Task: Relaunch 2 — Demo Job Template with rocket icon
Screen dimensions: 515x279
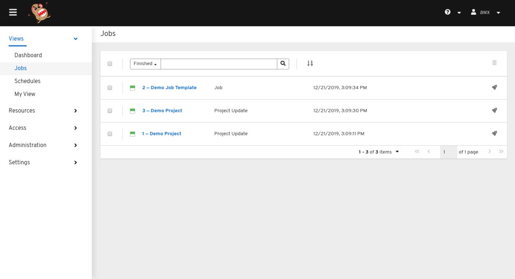Action: [494, 87]
